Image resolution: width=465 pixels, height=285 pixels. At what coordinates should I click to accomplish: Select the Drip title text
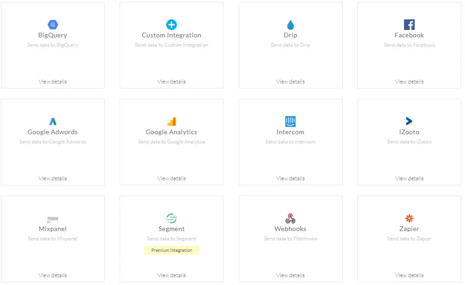[290, 35]
